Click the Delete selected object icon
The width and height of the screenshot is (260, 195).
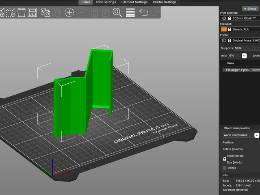point(11,12)
